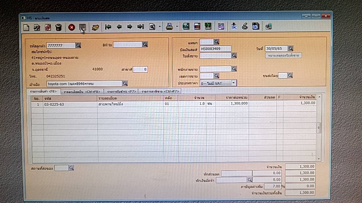Click the blue document OK icon
This screenshot has height=203, width=362.
[x=255, y=27]
